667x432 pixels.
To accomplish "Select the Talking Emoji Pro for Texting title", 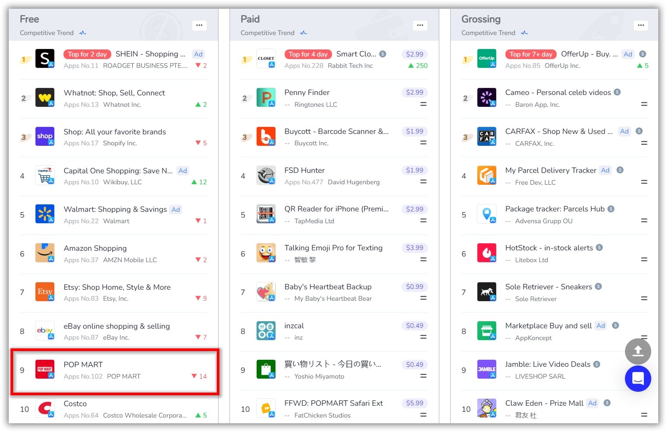I will coord(333,248).
